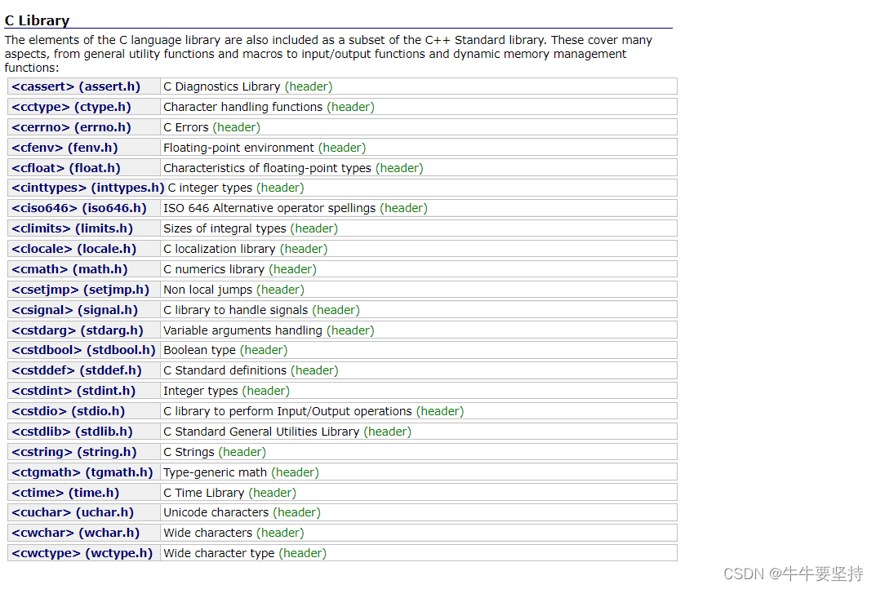Click the 'Integer types' description in stdint row

click(x=201, y=391)
